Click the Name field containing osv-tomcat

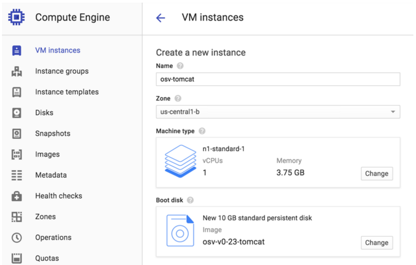pyautogui.click(x=278, y=79)
